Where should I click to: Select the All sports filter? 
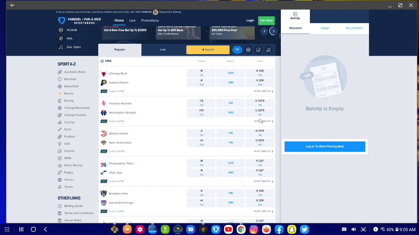(237, 50)
